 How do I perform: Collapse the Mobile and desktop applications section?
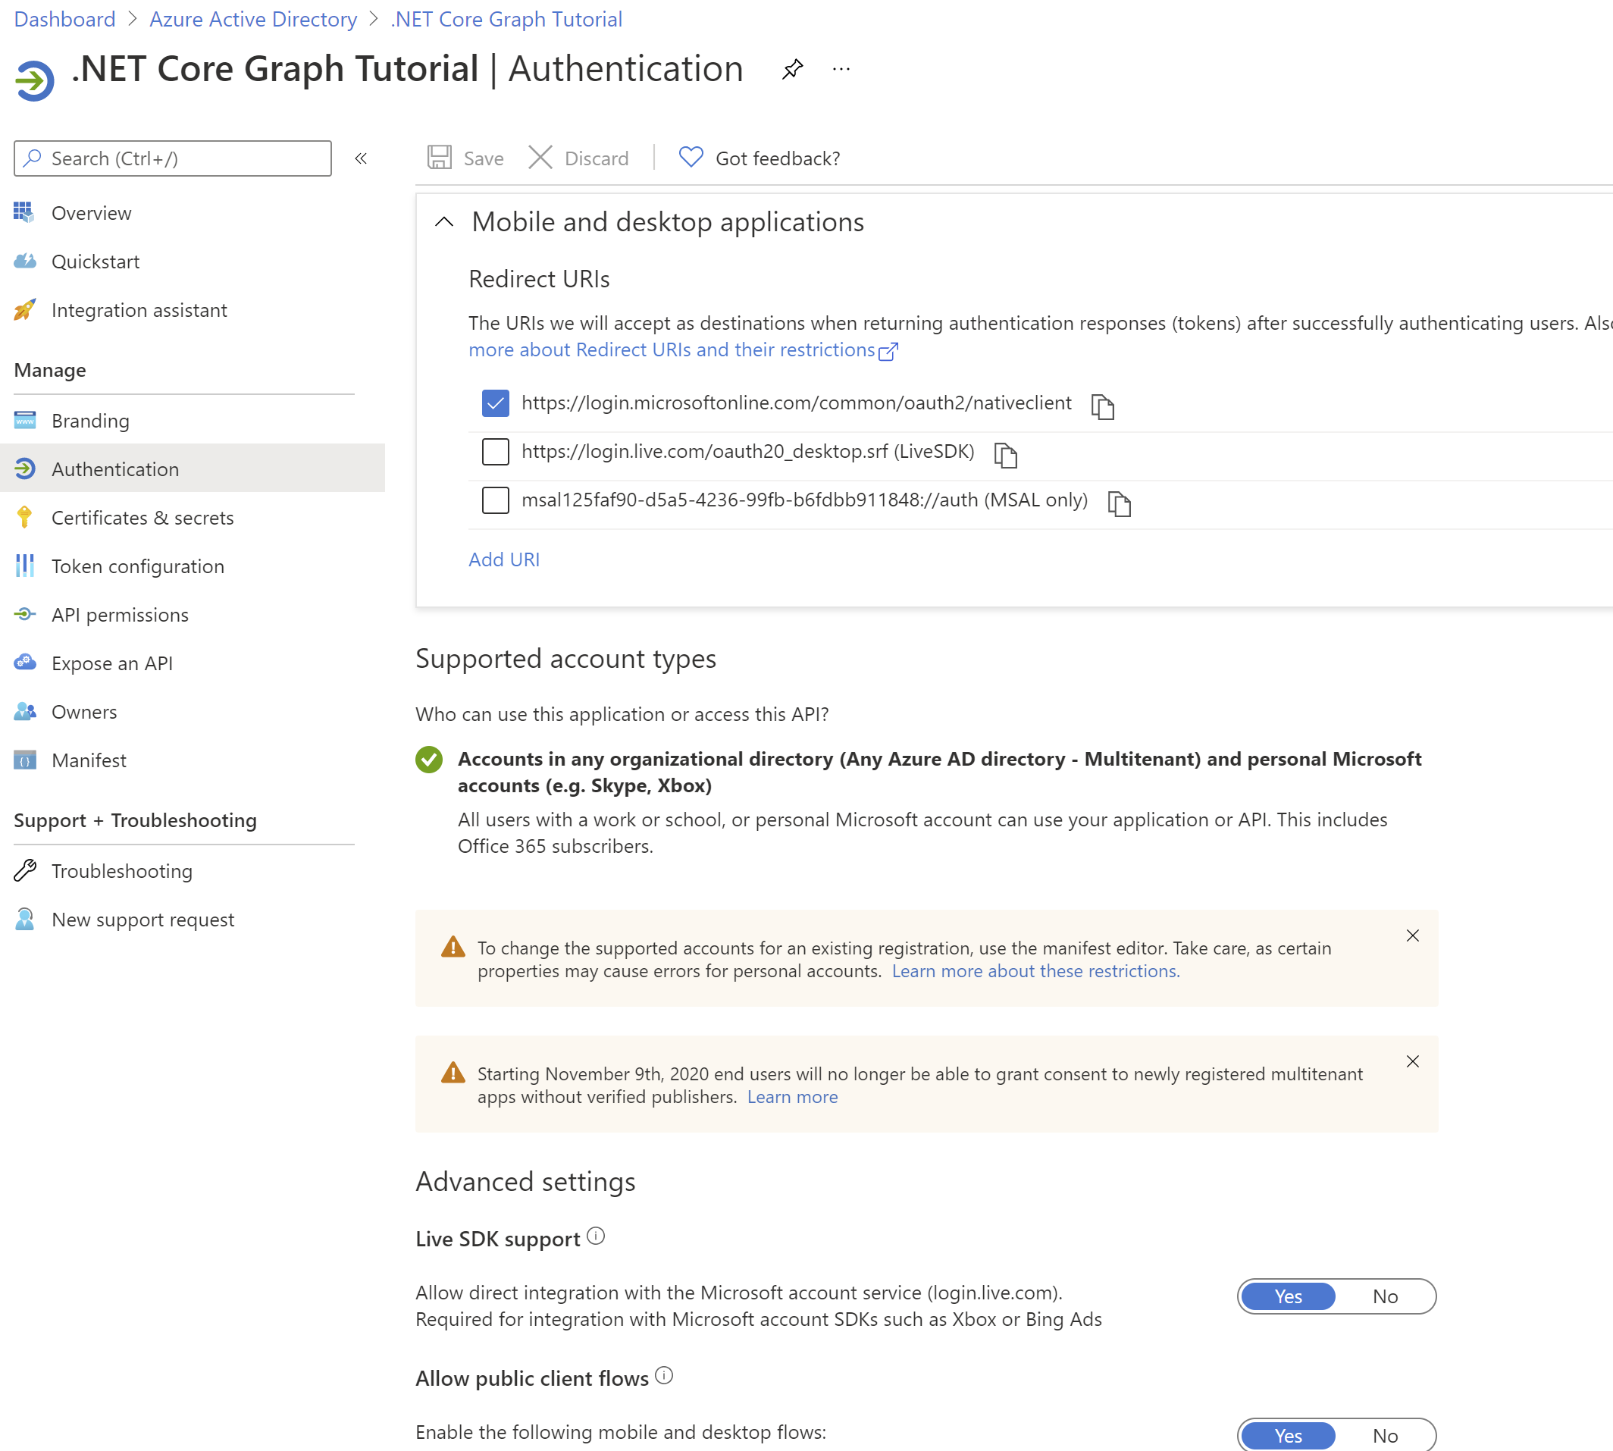[x=444, y=222]
